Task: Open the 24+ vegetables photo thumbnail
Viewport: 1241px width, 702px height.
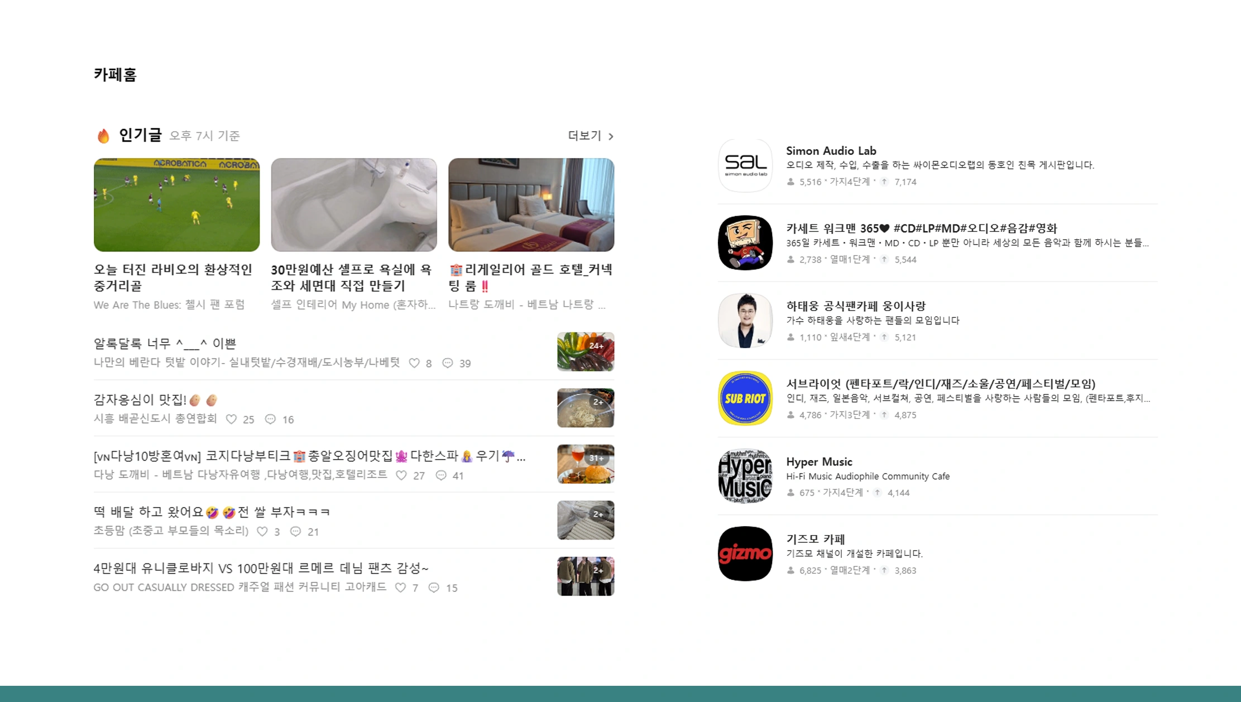Action: point(585,351)
